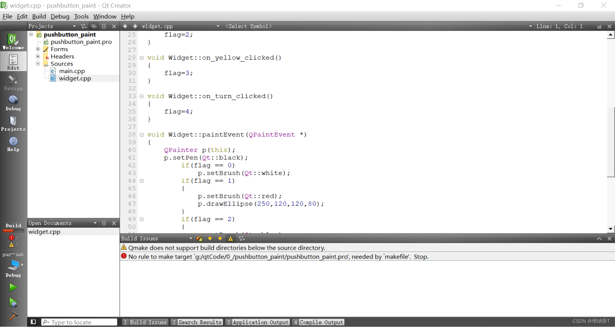
Task: Open the Build Issues pane dropdown
Action: [x=191, y=238]
